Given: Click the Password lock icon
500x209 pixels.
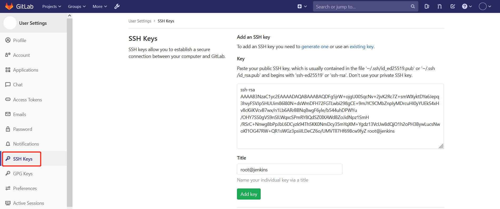Looking at the screenshot, I should click(x=8, y=129).
